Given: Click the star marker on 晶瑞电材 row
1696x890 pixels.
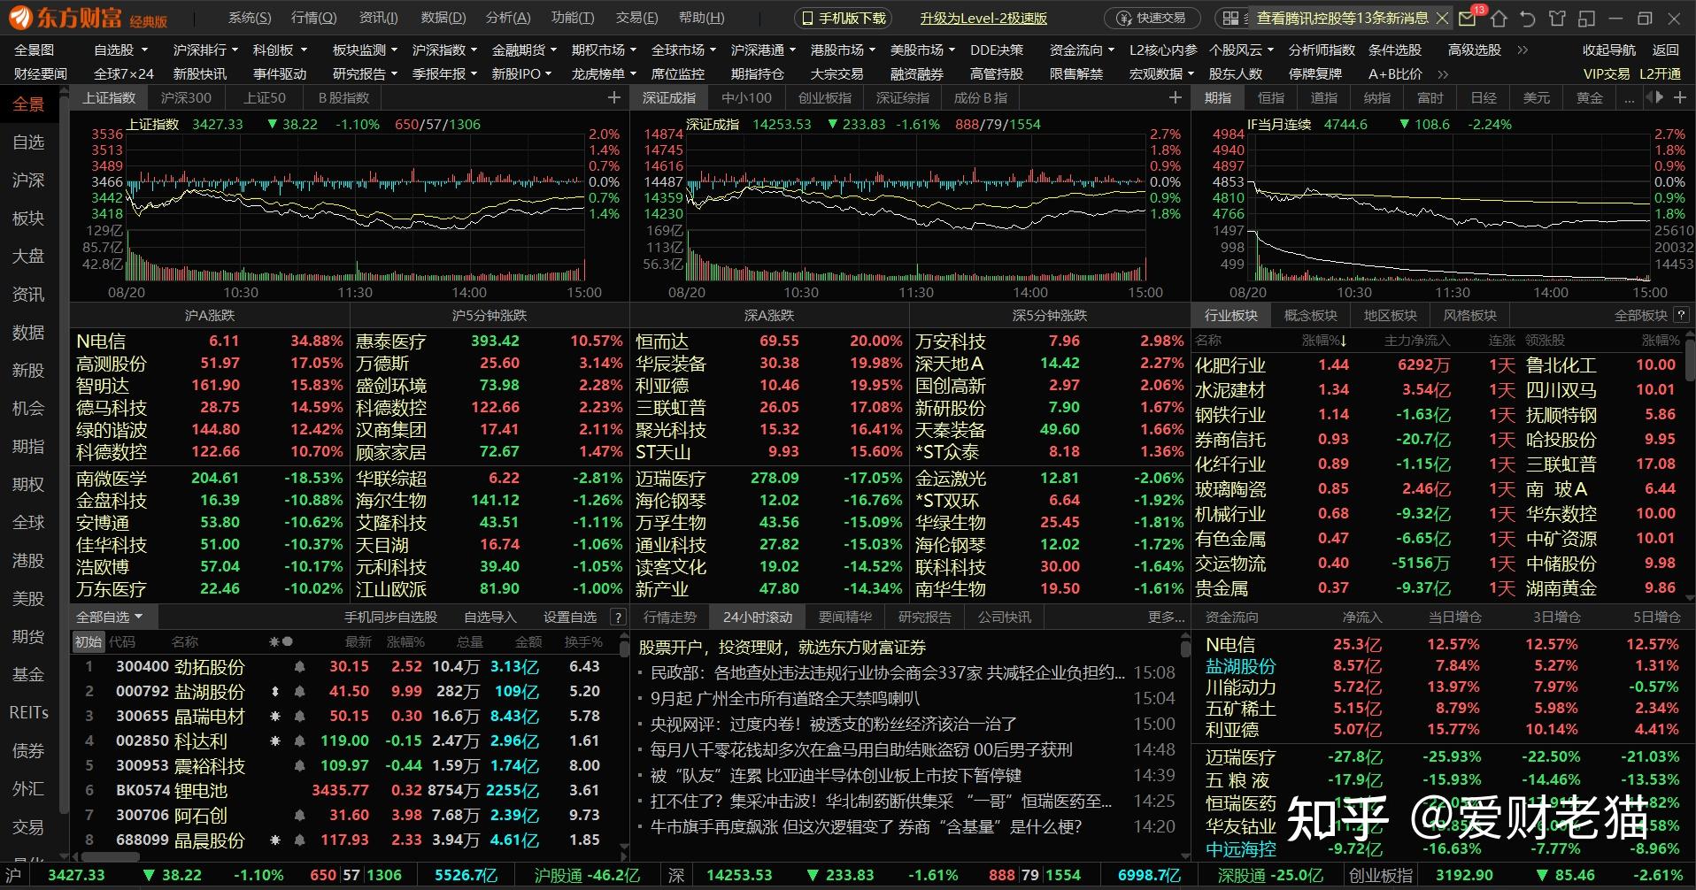Looking at the screenshot, I should point(275,716).
